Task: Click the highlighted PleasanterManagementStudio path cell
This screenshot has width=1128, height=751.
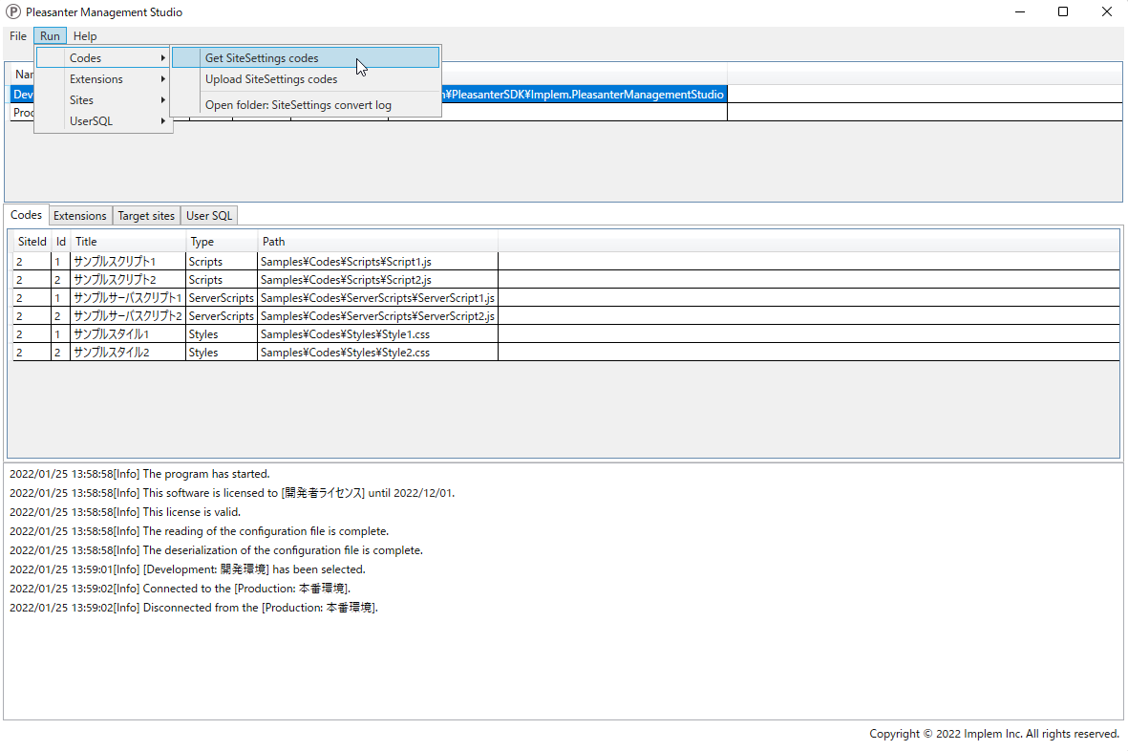Action: click(585, 95)
